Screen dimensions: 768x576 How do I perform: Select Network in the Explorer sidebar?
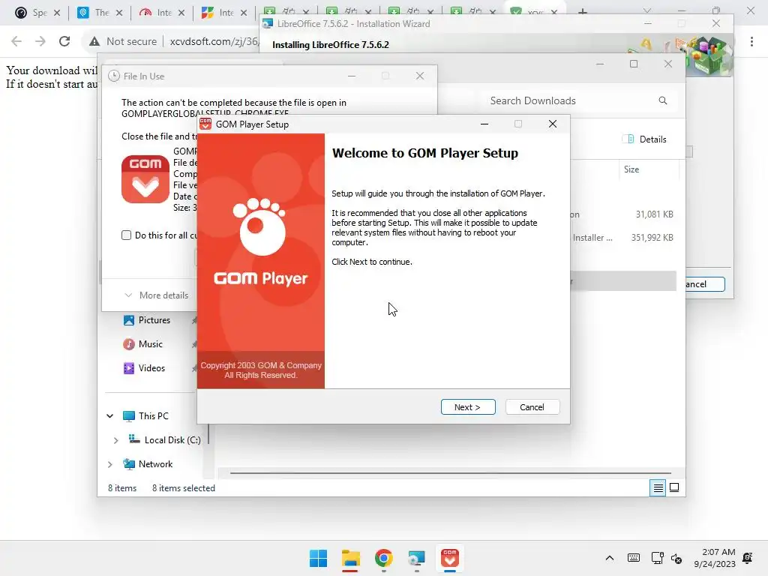click(x=155, y=463)
